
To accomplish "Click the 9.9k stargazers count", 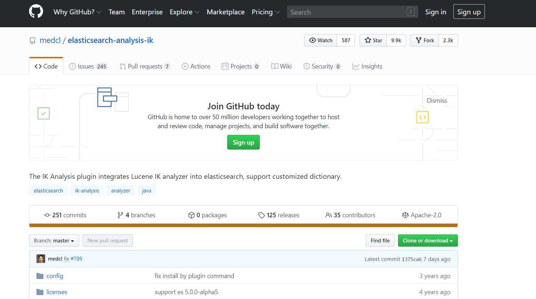I will [x=396, y=40].
